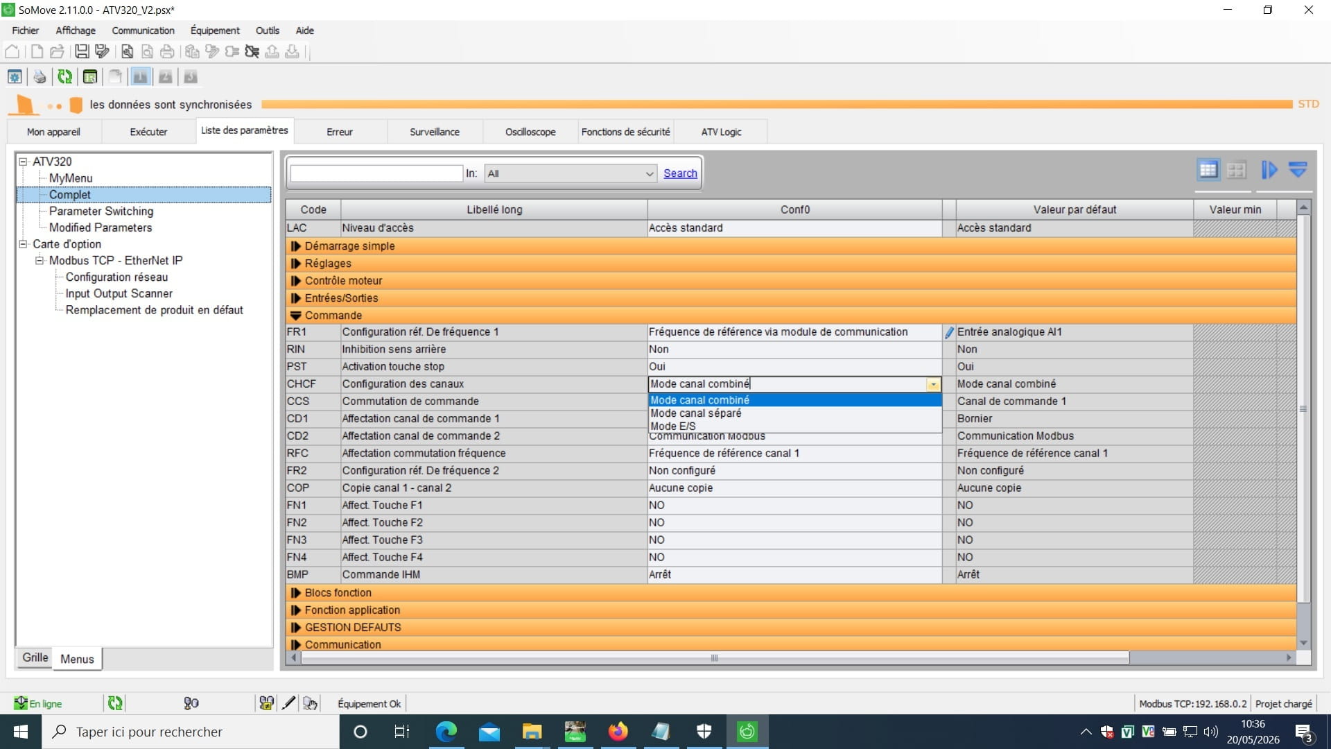Screen dimensions: 1331x749
Task: Click the vertical scrollbar up arrow of the table
Action: point(1303,207)
